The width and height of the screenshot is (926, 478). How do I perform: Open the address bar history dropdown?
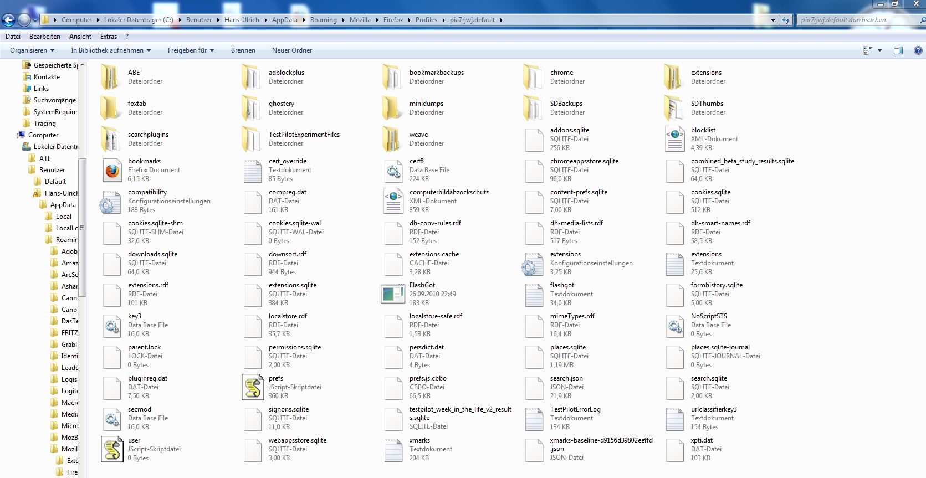(x=774, y=20)
